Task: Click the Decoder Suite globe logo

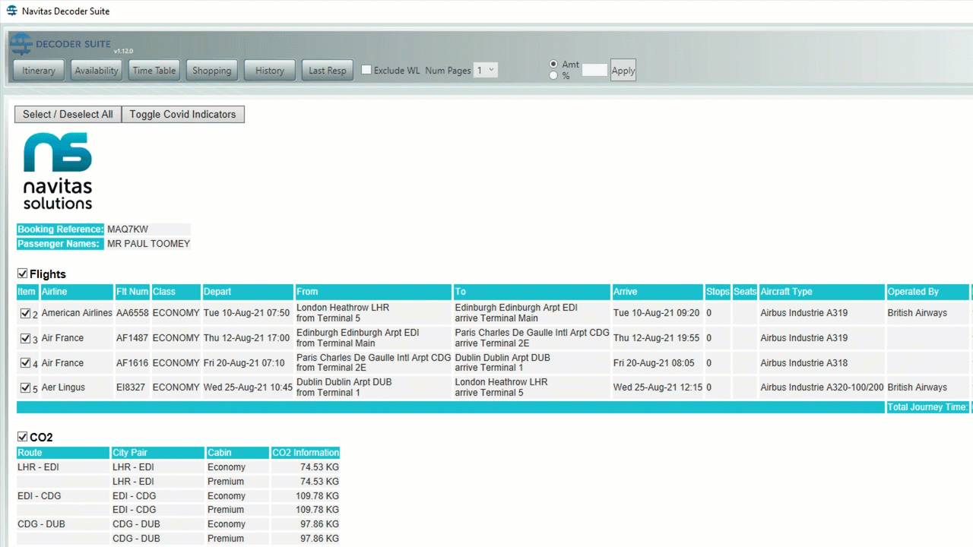Action: pos(22,45)
